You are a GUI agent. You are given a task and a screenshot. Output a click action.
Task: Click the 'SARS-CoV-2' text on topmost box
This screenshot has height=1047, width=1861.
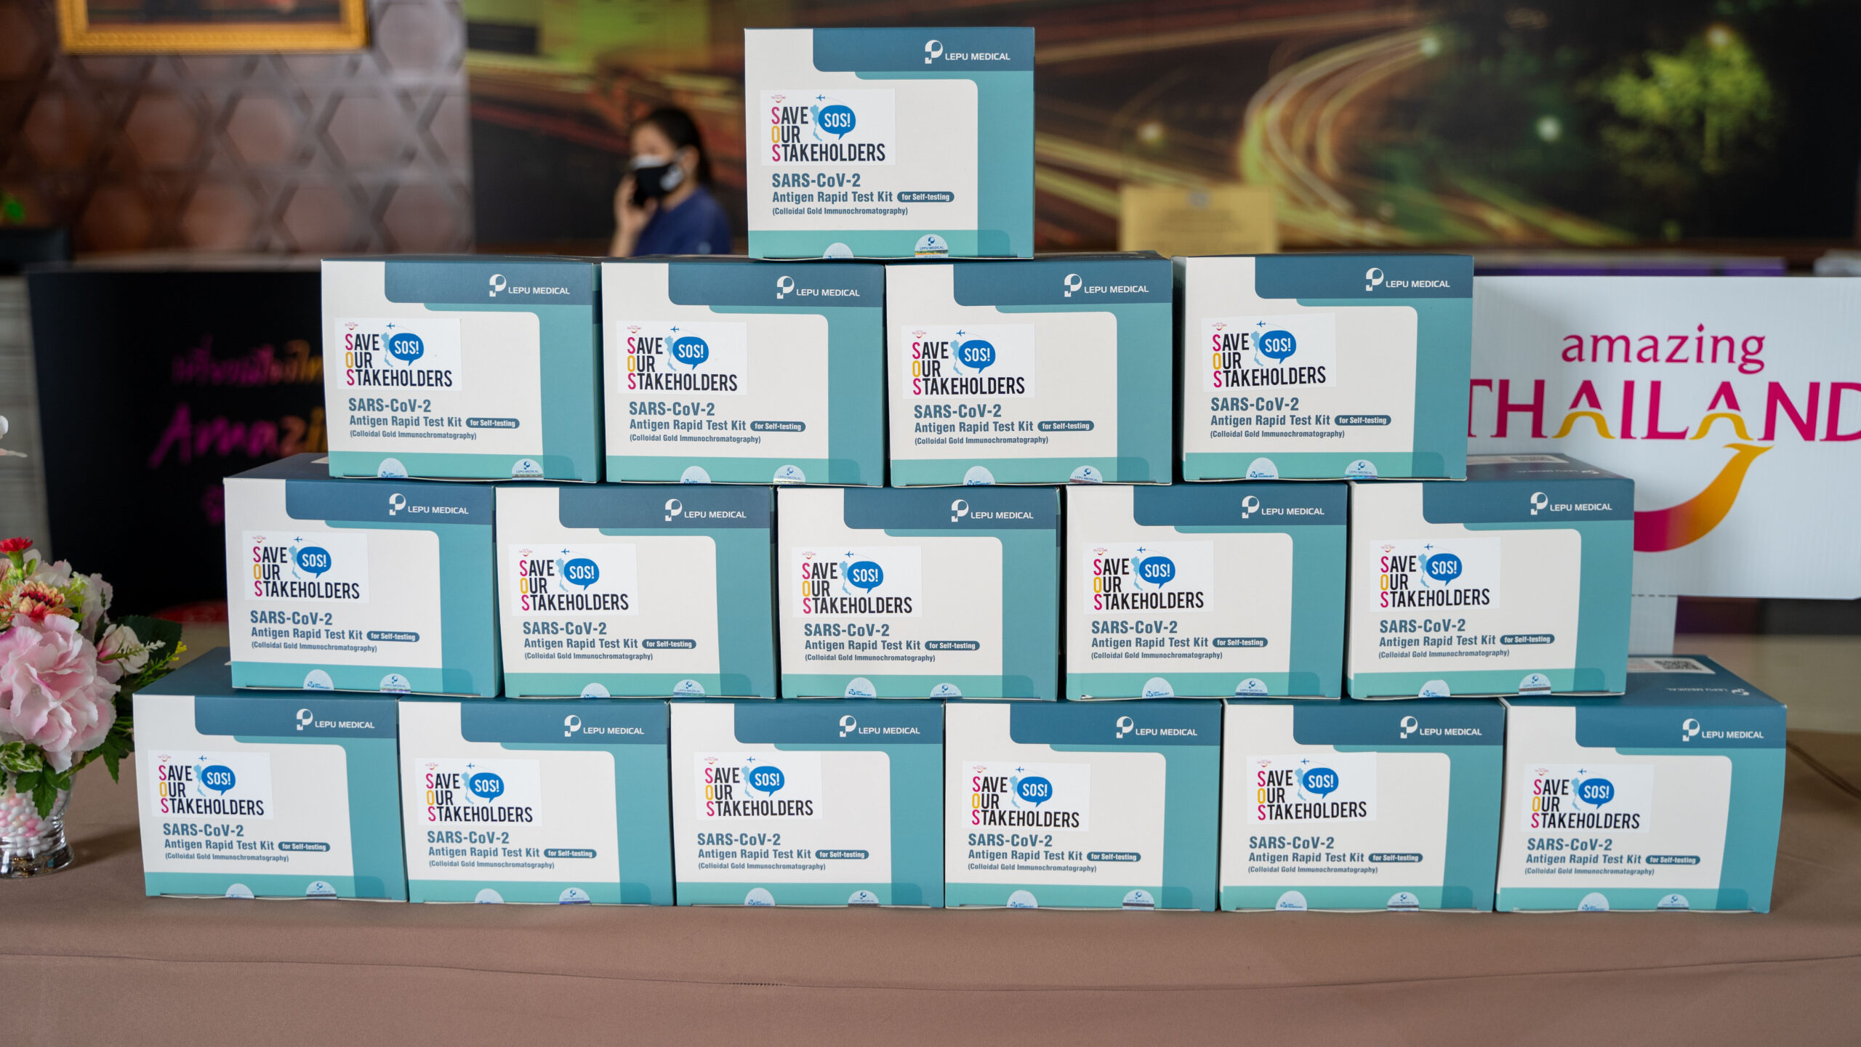[816, 180]
